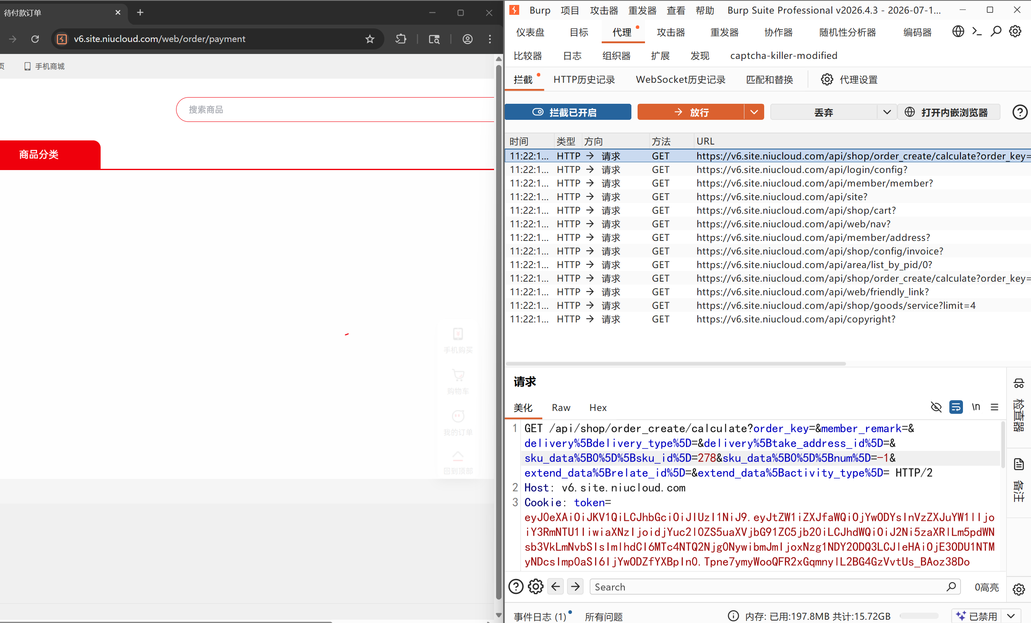
Task: Open 代理设置 gear icon
Action: [x=827, y=79]
